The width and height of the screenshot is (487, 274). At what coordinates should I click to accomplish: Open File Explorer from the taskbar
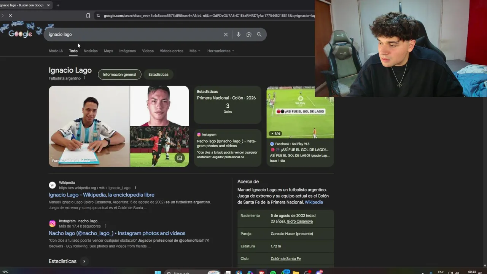(296, 272)
